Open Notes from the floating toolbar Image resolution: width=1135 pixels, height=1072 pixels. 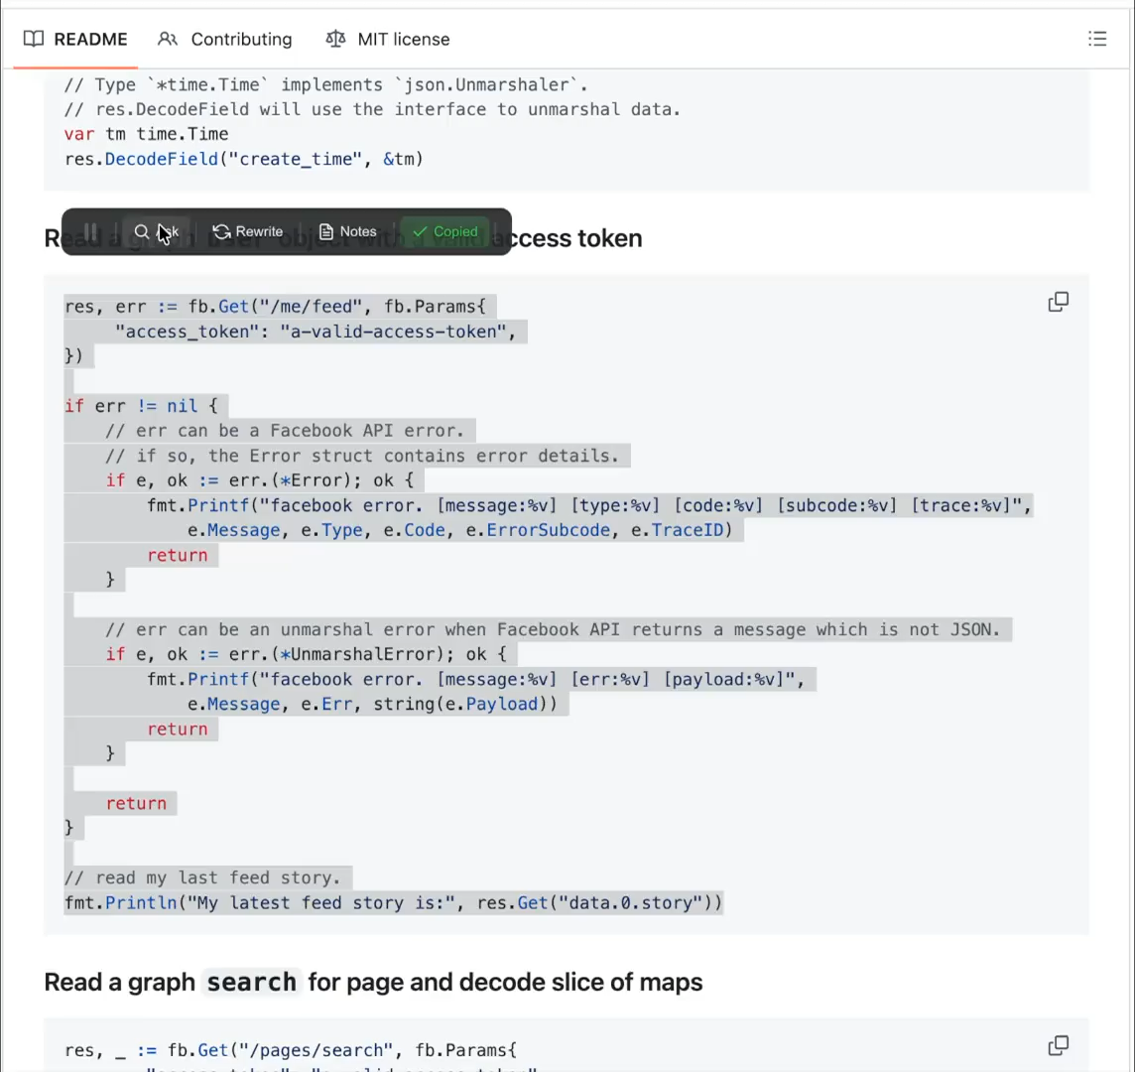coord(347,232)
